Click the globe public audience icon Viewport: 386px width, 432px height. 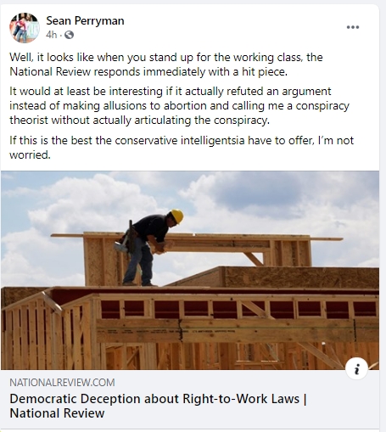pos(69,35)
